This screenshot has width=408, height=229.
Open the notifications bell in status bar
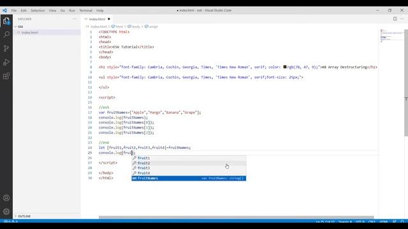coord(402,222)
